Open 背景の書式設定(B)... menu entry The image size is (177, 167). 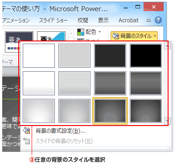point(96,131)
